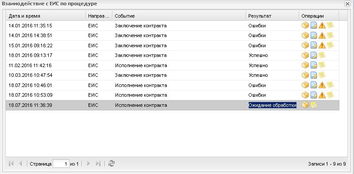Open the document-edit icon in the 14.01.2016 11:35:15 row
Image resolution: width=354 pixels, height=174 pixels.
point(314,26)
